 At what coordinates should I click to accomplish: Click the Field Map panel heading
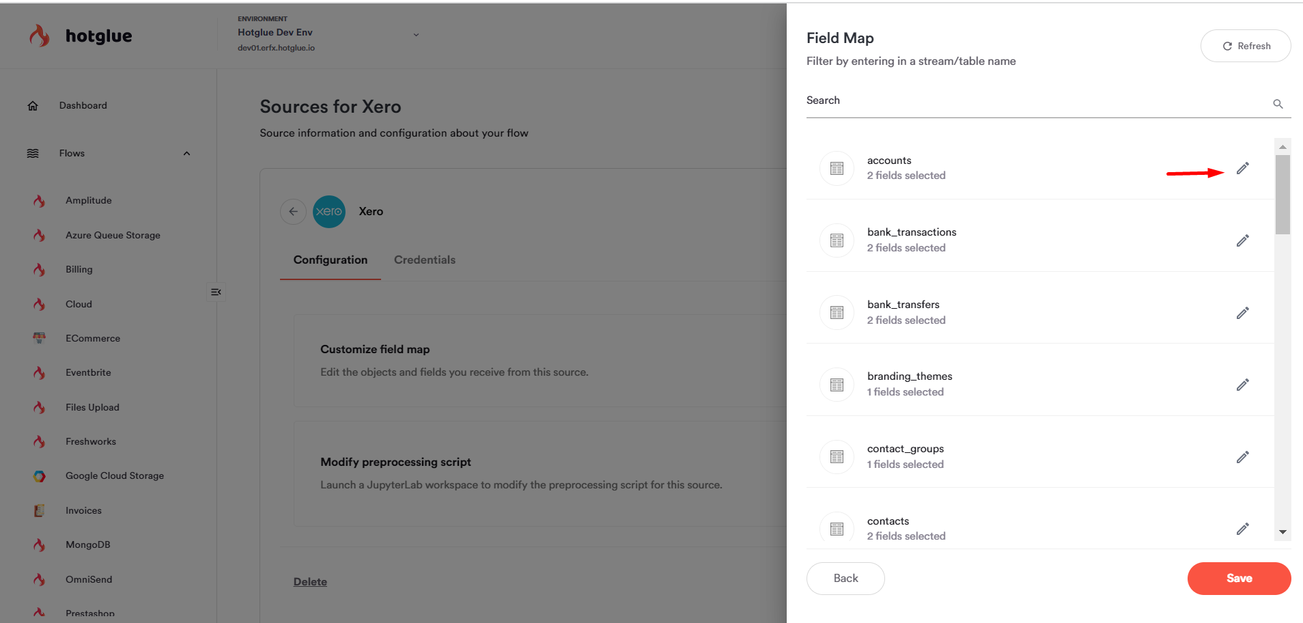[x=840, y=38]
